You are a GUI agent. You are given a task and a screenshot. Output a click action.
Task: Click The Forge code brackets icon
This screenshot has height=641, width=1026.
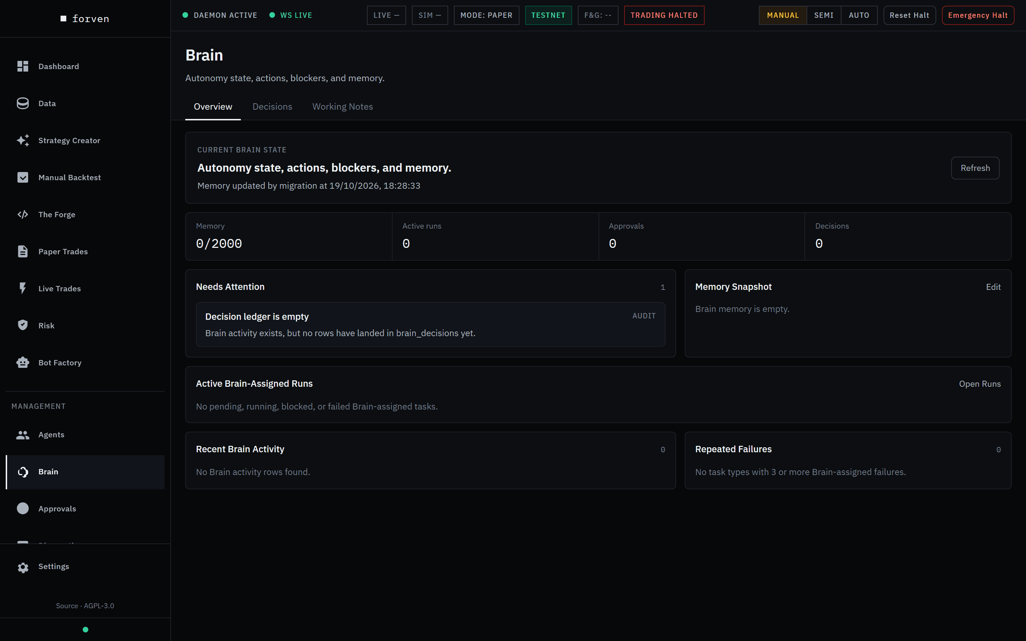(22, 214)
